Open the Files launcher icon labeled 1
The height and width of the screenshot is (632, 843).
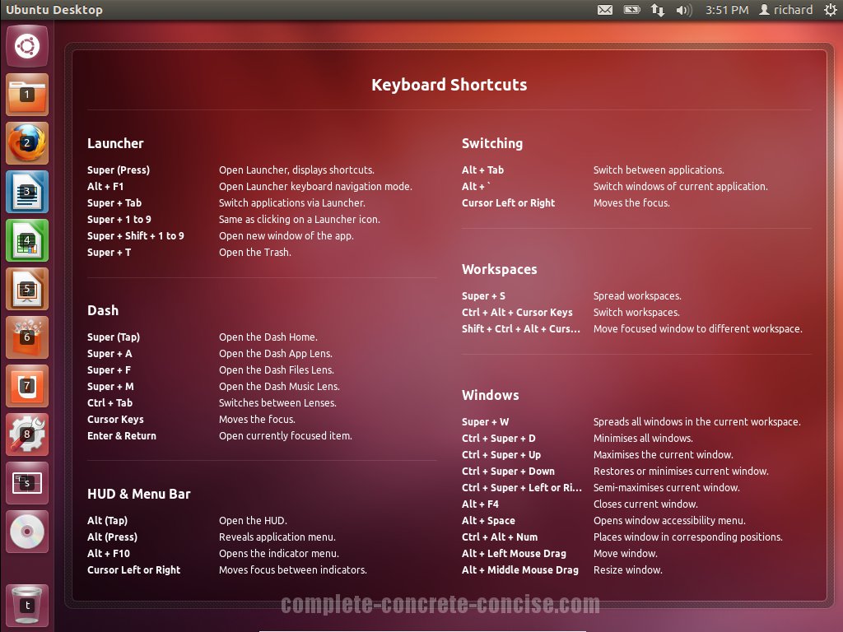point(27,95)
